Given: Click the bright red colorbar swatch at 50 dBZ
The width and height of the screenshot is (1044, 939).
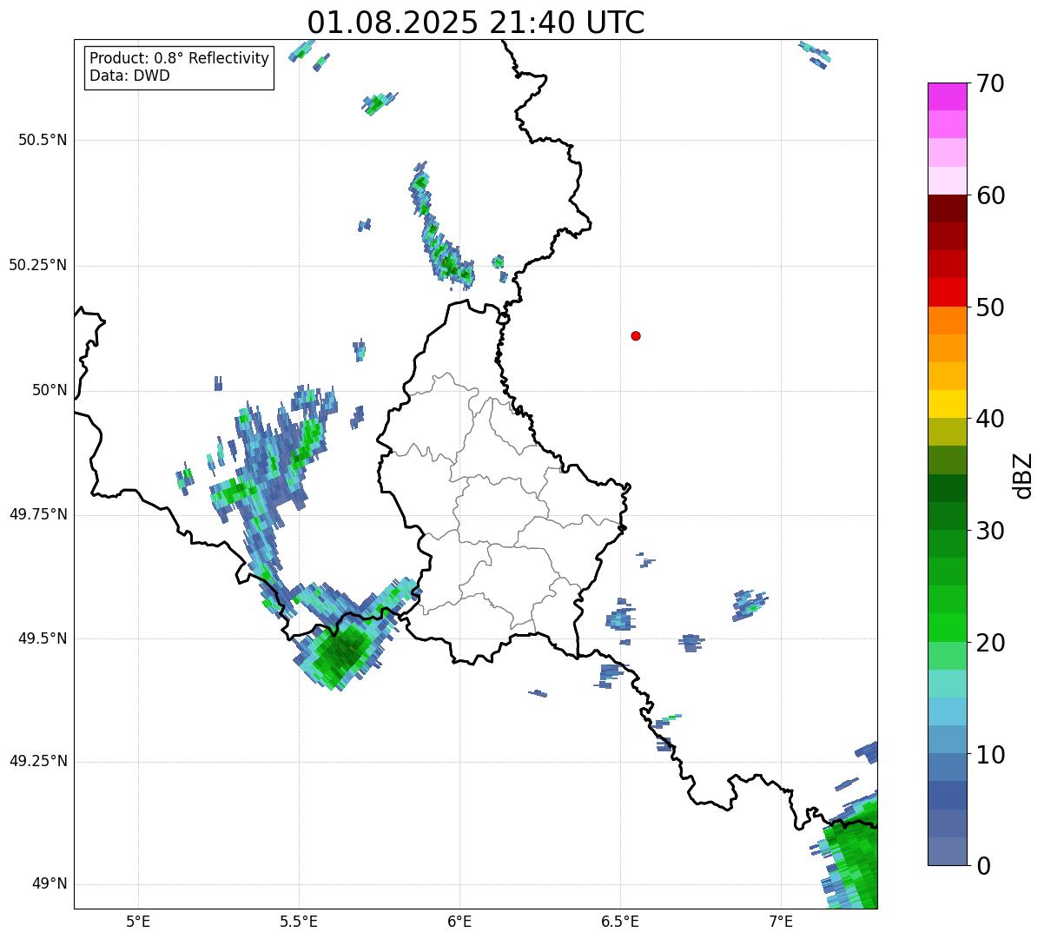Looking at the screenshot, I should 948,293.
